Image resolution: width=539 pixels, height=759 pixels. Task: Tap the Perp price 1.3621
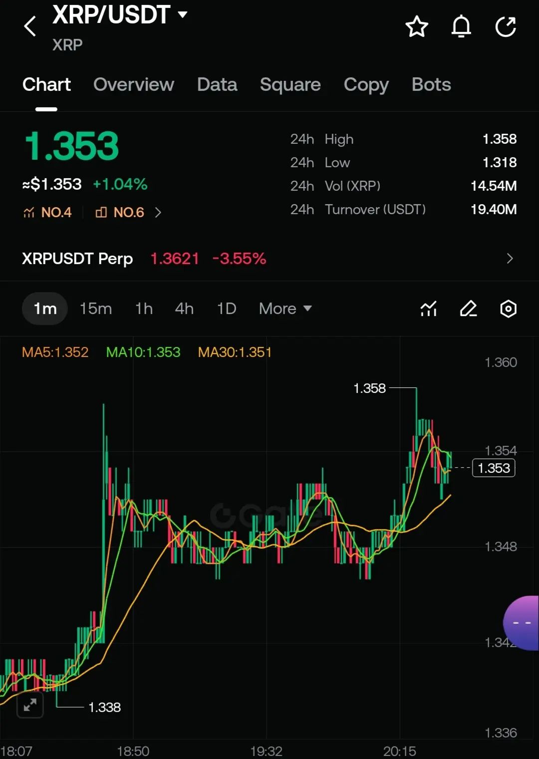[175, 259]
